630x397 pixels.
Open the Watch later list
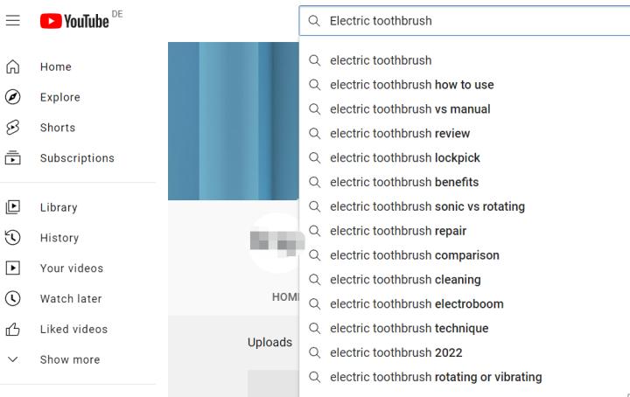pyautogui.click(x=70, y=299)
